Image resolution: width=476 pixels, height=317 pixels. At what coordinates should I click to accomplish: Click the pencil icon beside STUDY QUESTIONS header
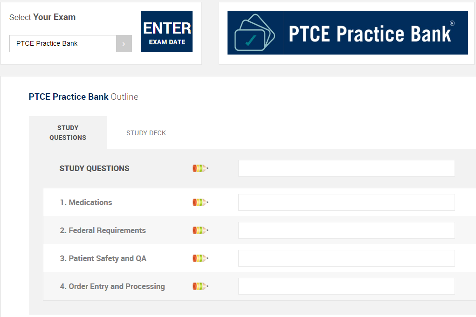pyautogui.click(x=200, y=168)
